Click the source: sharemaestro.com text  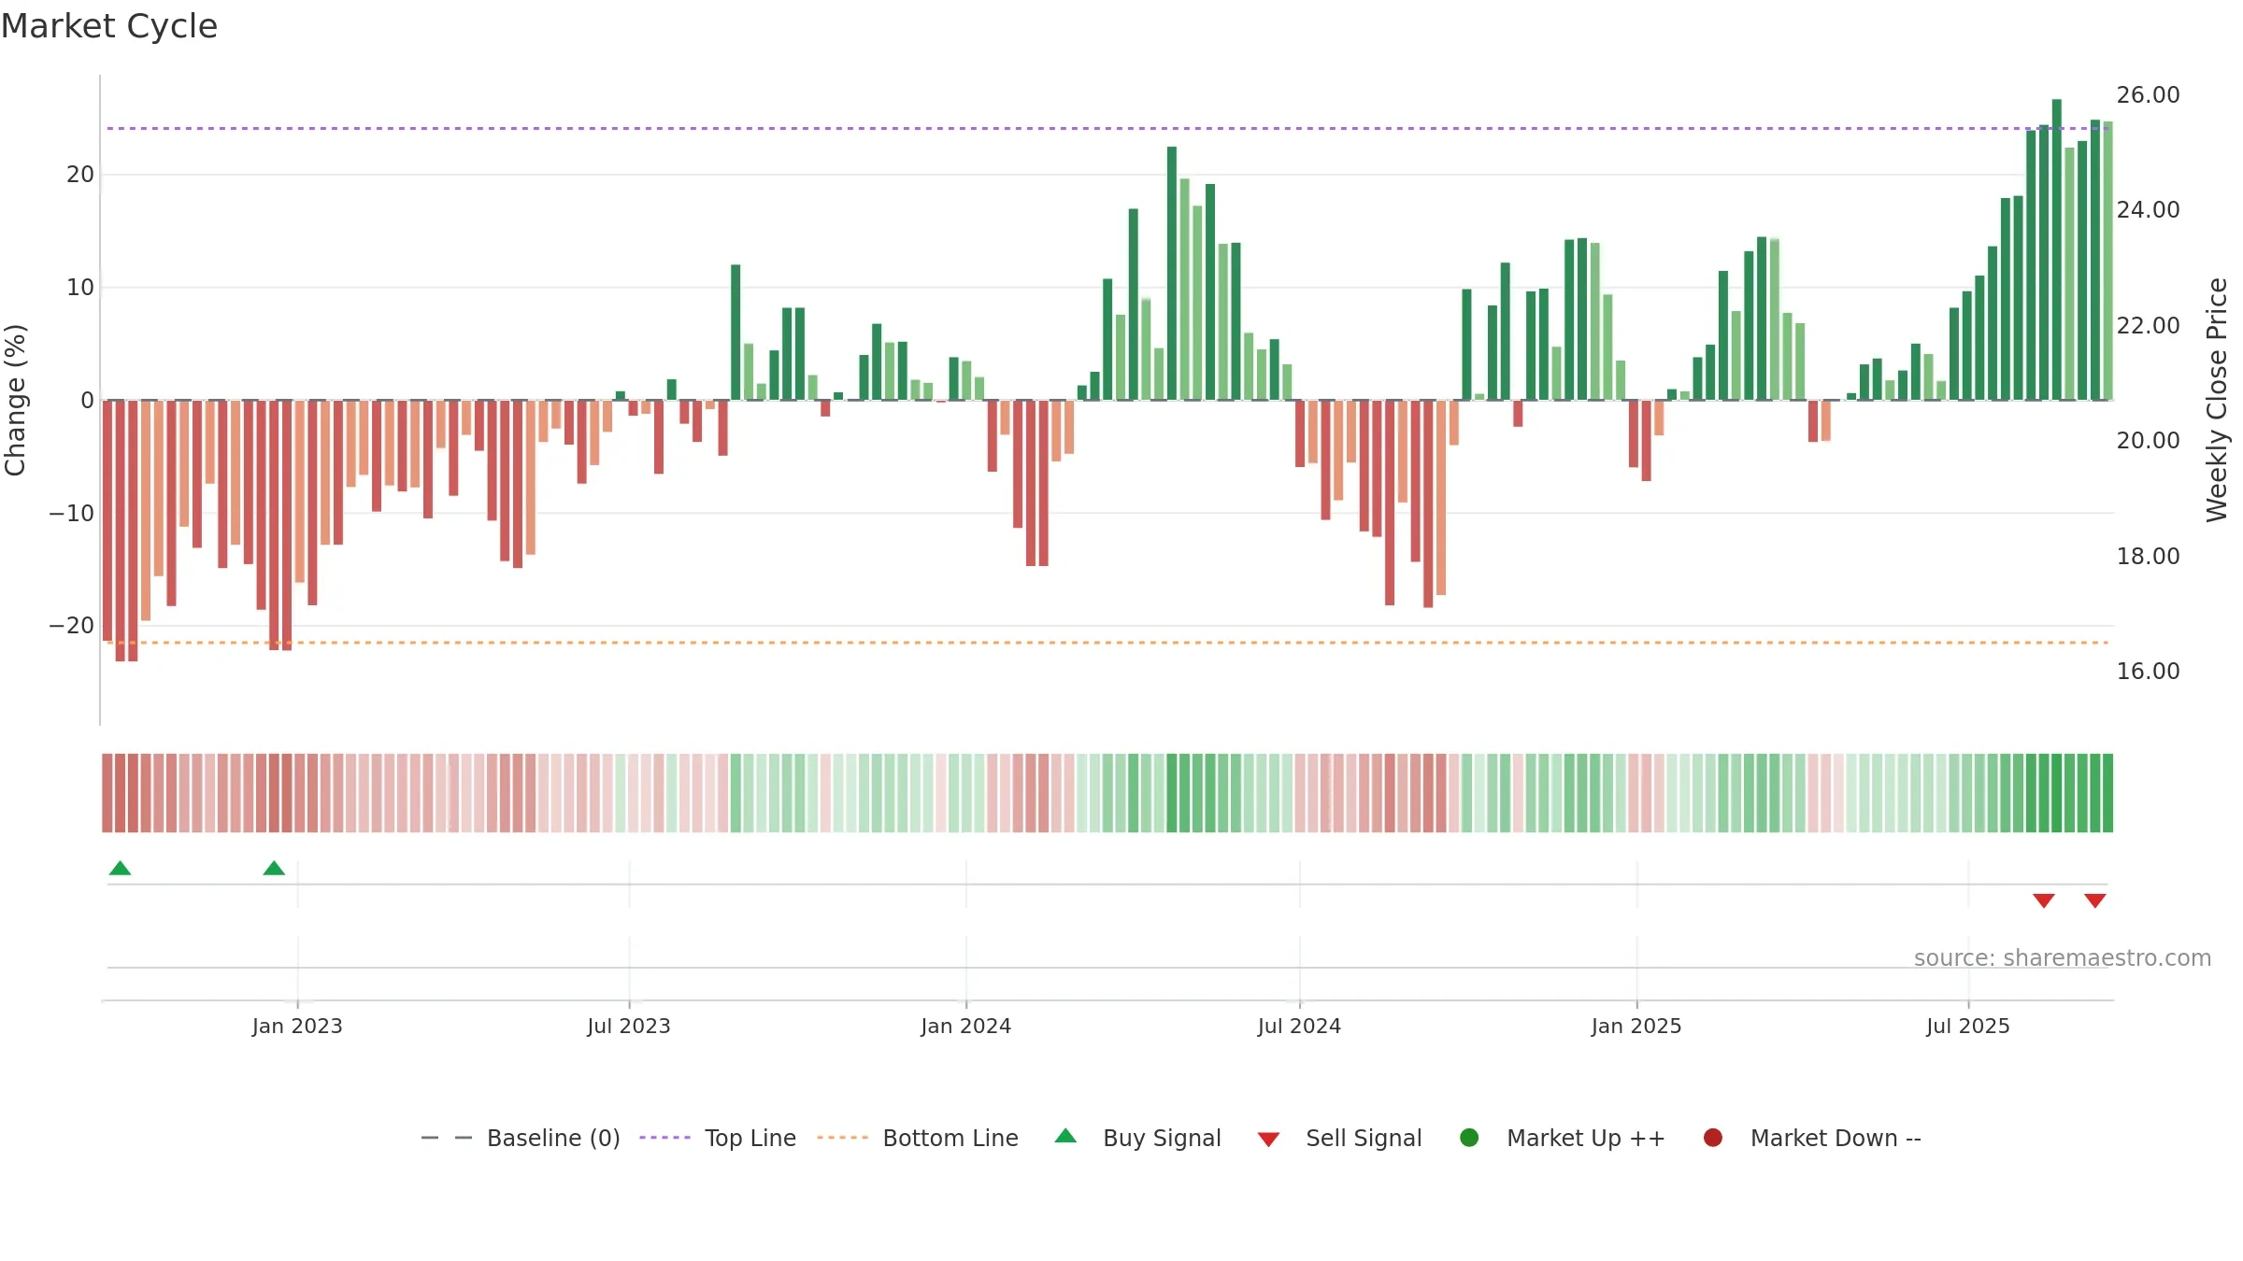[2063, 958]
